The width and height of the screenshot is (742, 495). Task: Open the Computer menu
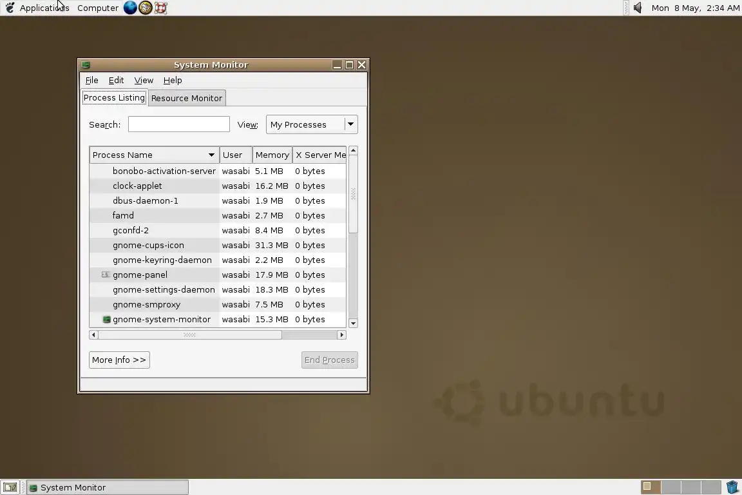(x=97, y=8)
